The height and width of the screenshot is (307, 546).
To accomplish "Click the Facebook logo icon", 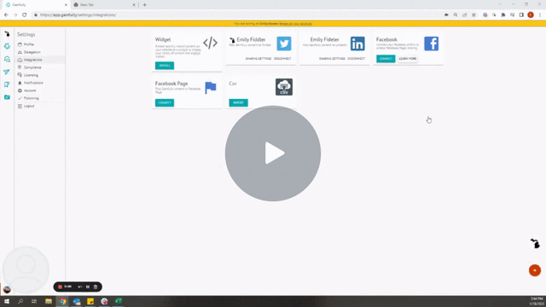I will [x=431, y=43].
